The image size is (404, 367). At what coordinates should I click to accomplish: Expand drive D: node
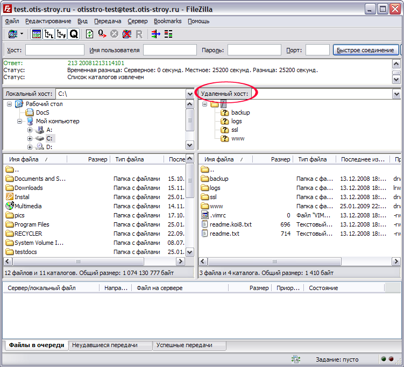click(30, 147)
